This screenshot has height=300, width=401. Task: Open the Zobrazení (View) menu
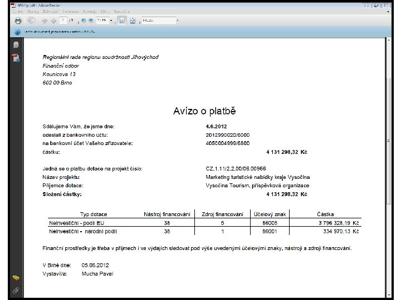coord(51,12)
